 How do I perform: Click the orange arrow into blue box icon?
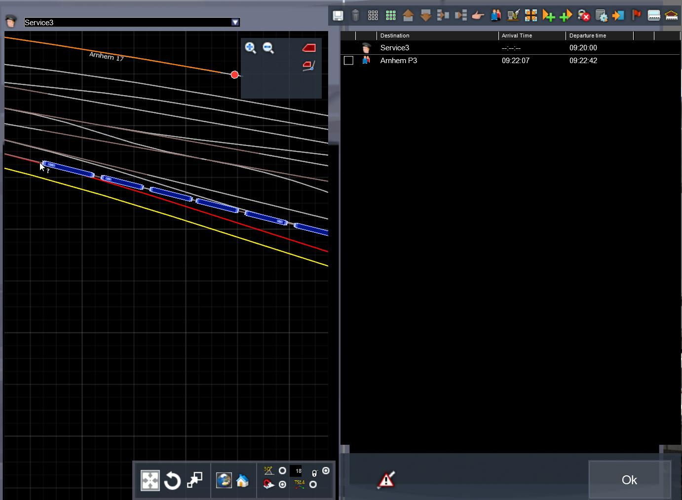click(618, 16)
